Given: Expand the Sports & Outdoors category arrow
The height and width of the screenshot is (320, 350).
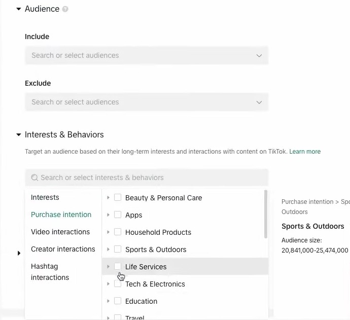Looking at the screenshot, I should click(108, 250).
